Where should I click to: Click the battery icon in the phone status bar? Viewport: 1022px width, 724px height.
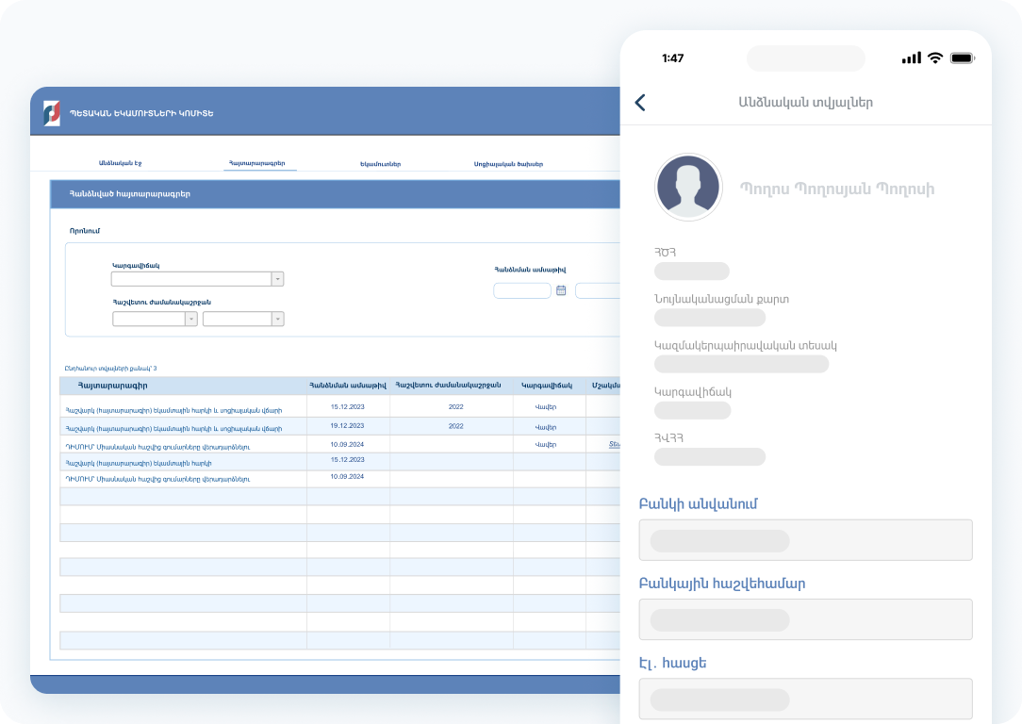point(962,58)
